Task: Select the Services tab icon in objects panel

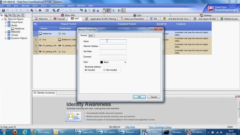Action: 6,15
